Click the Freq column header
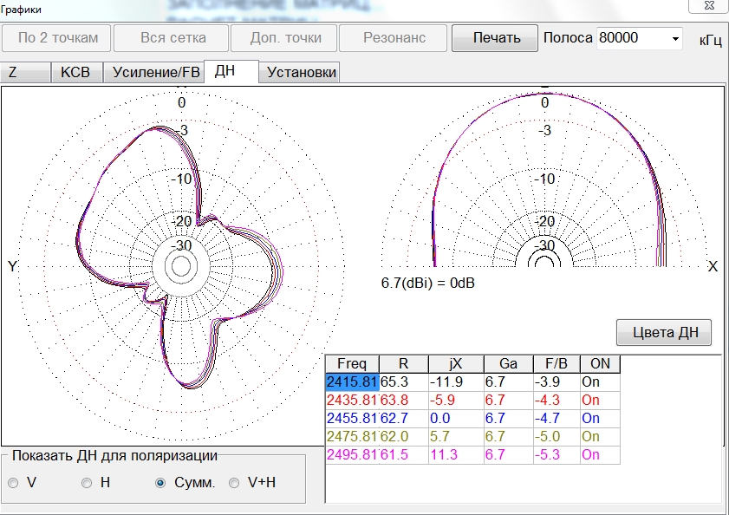 [x=352, y=363]
